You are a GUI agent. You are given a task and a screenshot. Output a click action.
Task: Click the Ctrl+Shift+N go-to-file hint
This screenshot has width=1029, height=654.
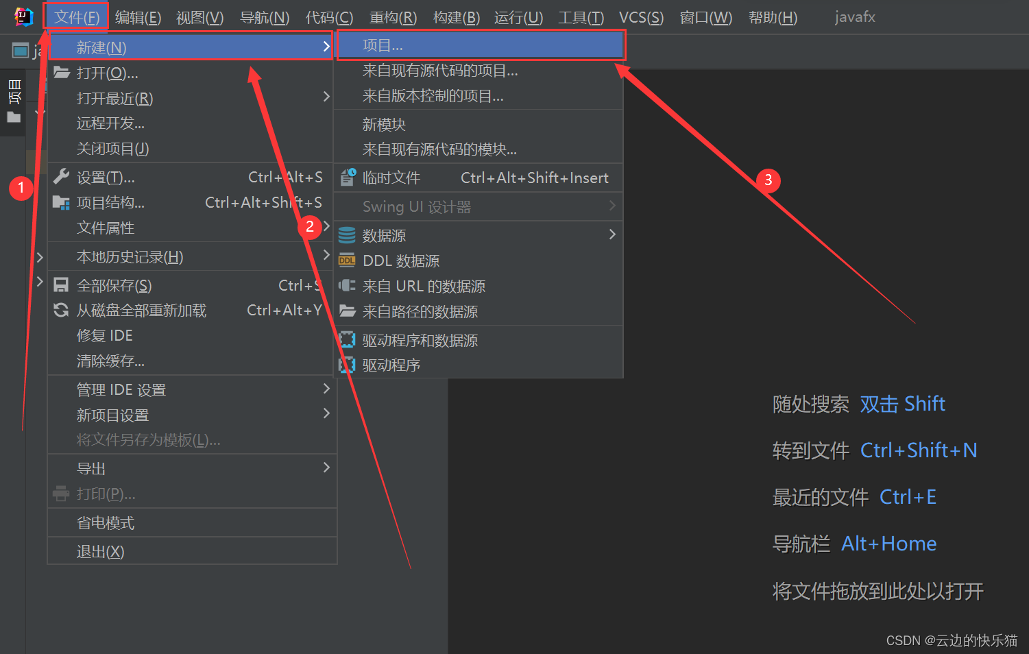pos(919,450)
